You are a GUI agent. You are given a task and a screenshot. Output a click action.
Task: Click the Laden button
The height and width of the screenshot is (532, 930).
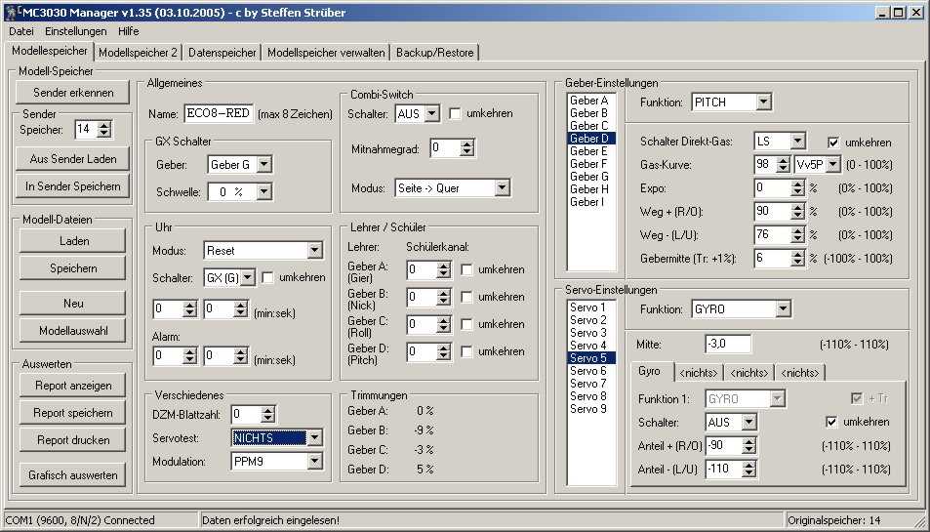(73, 241)
